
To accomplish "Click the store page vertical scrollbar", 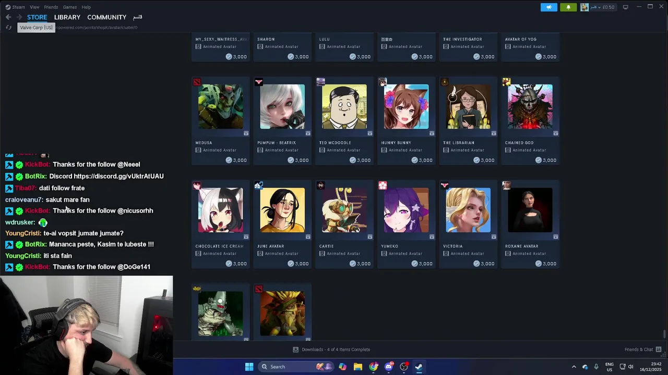I will tap(664, 334).
